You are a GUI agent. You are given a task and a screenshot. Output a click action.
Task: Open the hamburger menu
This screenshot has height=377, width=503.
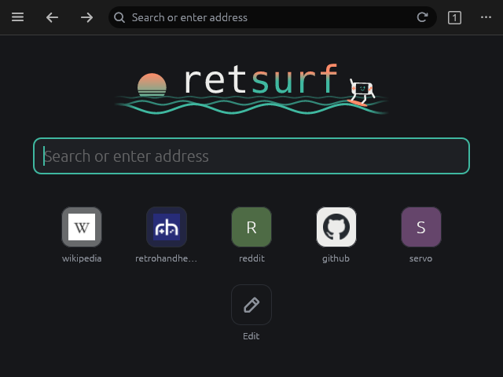point(17,17)
